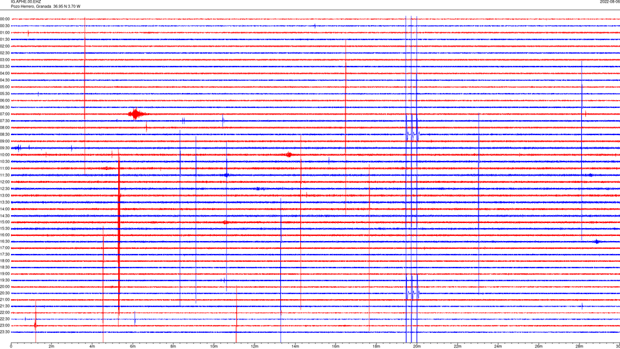The image size is (620, 349).
Task: Click the 20m axis tick label
Action: coord(417,346)
